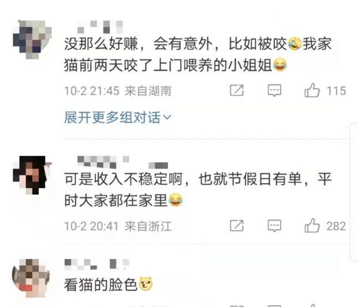Open the blurred username of third commenter
358x307 pixels.
97,264
